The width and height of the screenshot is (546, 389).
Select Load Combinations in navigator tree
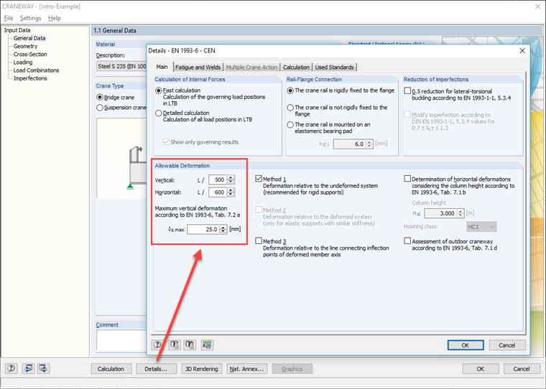coord(36,70)
